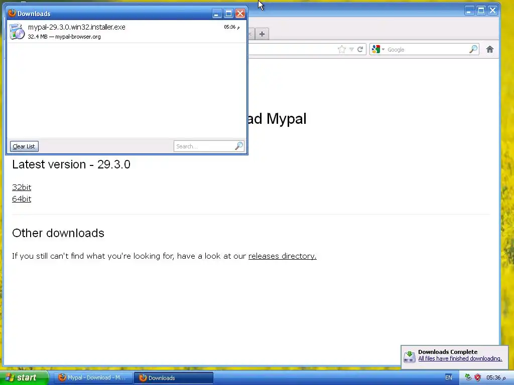514x385 pixels.
Task: Select the Downloads taskbar button
Action: click(173, 378)
